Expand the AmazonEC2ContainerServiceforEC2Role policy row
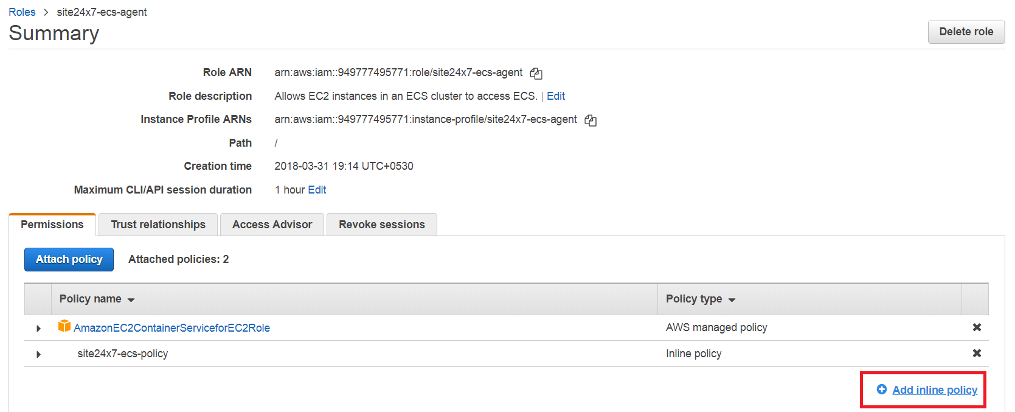The height and width of the screenshot is (412, 1015). pos(38,329)
